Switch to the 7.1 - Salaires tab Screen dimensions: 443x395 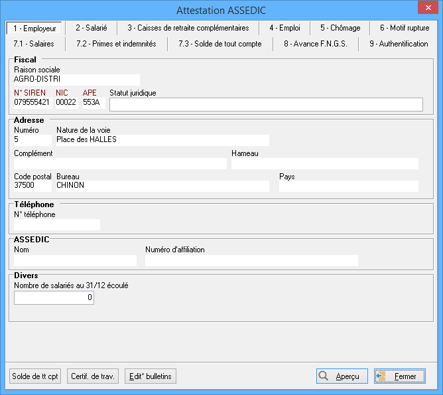34,44
